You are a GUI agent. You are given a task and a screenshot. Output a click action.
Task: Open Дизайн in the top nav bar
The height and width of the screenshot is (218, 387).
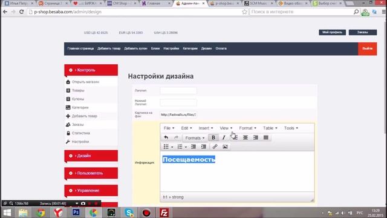pos(206,48)
